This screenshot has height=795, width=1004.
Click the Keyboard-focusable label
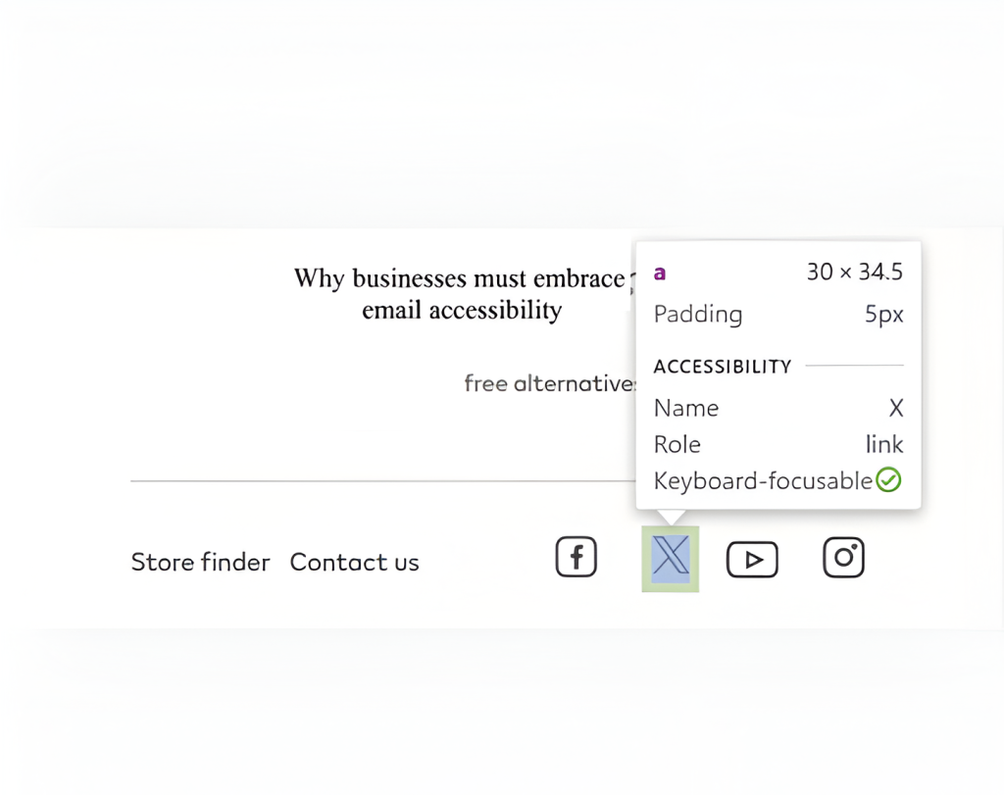tap(763, 480)
